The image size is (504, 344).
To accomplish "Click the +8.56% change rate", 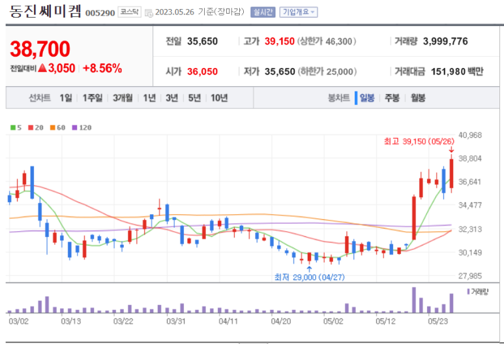I will [x=102, y=69].
